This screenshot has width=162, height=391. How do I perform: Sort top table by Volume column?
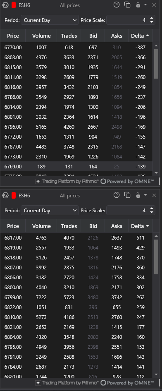pyautogui.click(x=41, y=36)
